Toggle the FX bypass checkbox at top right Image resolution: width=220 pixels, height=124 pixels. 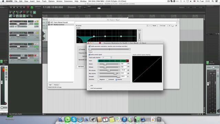pyautogui.click(x=176, y=25)
